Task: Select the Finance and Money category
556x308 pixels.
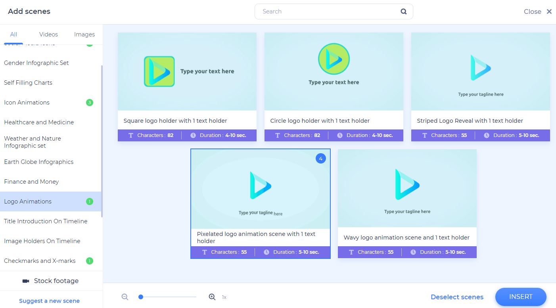Action: (31, 181)
